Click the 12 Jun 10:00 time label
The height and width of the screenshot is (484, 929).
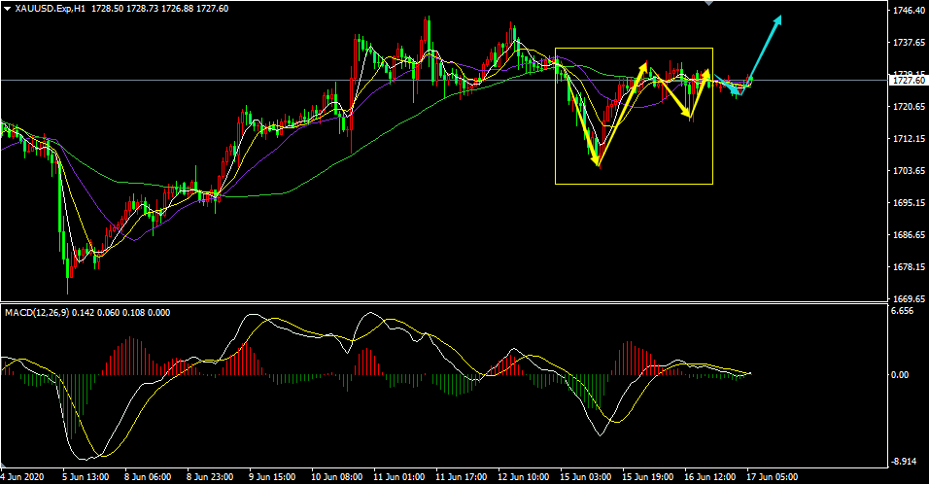[x=525, y=477]
